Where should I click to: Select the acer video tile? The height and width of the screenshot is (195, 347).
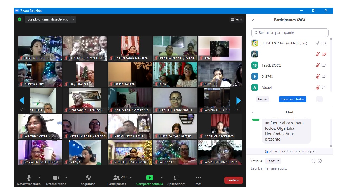[220, 48]
